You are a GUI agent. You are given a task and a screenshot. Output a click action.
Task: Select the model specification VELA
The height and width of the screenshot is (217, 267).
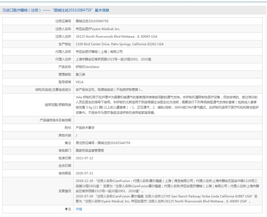coord(80,82)
